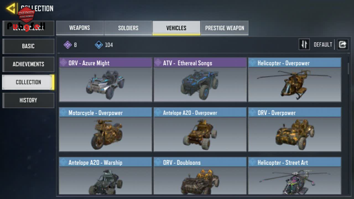Switch to the SOLDIERS tab
This screenshot has width=354, height=199.
[x=128, y=28]
